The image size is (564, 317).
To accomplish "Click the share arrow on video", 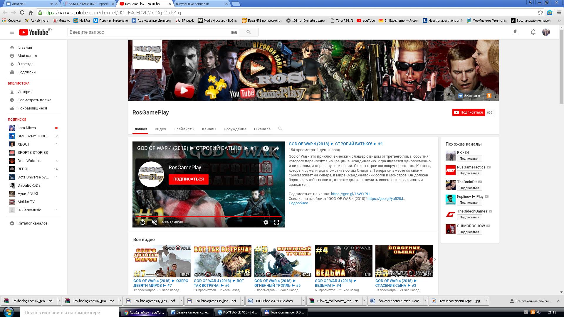I will click(276, 149).
